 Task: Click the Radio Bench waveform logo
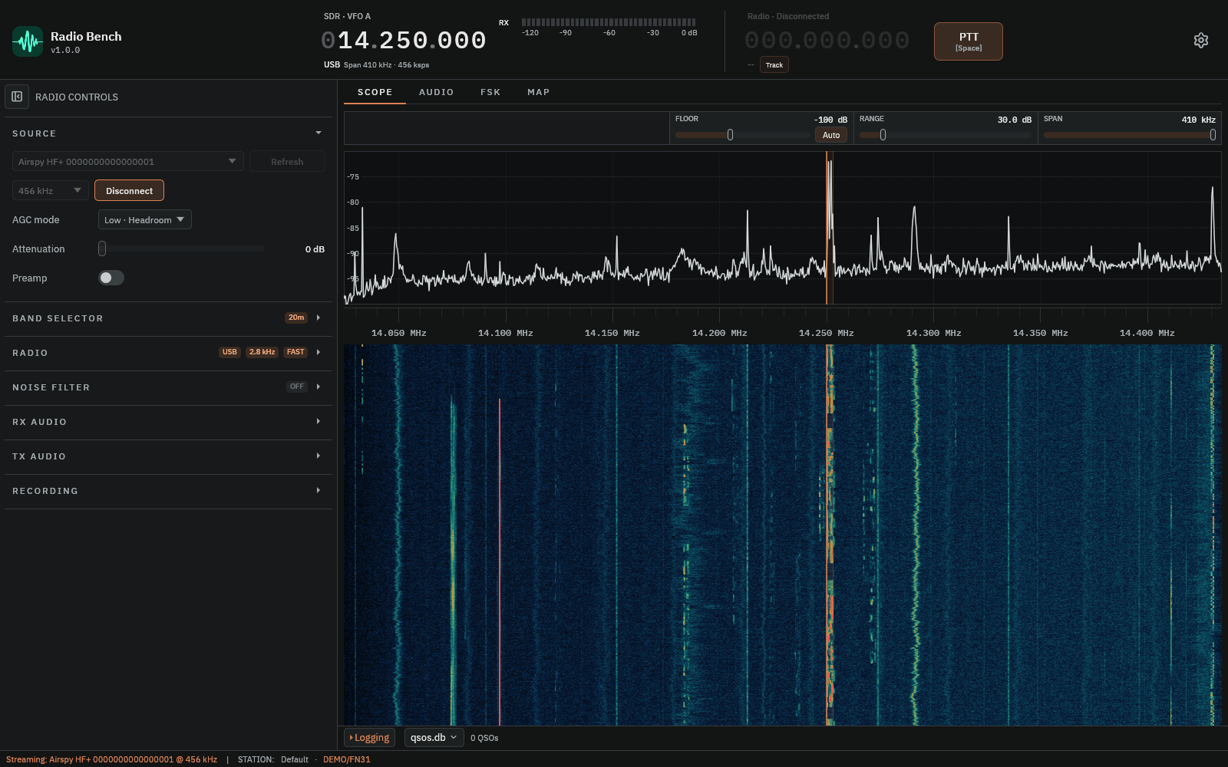[28, 41]
